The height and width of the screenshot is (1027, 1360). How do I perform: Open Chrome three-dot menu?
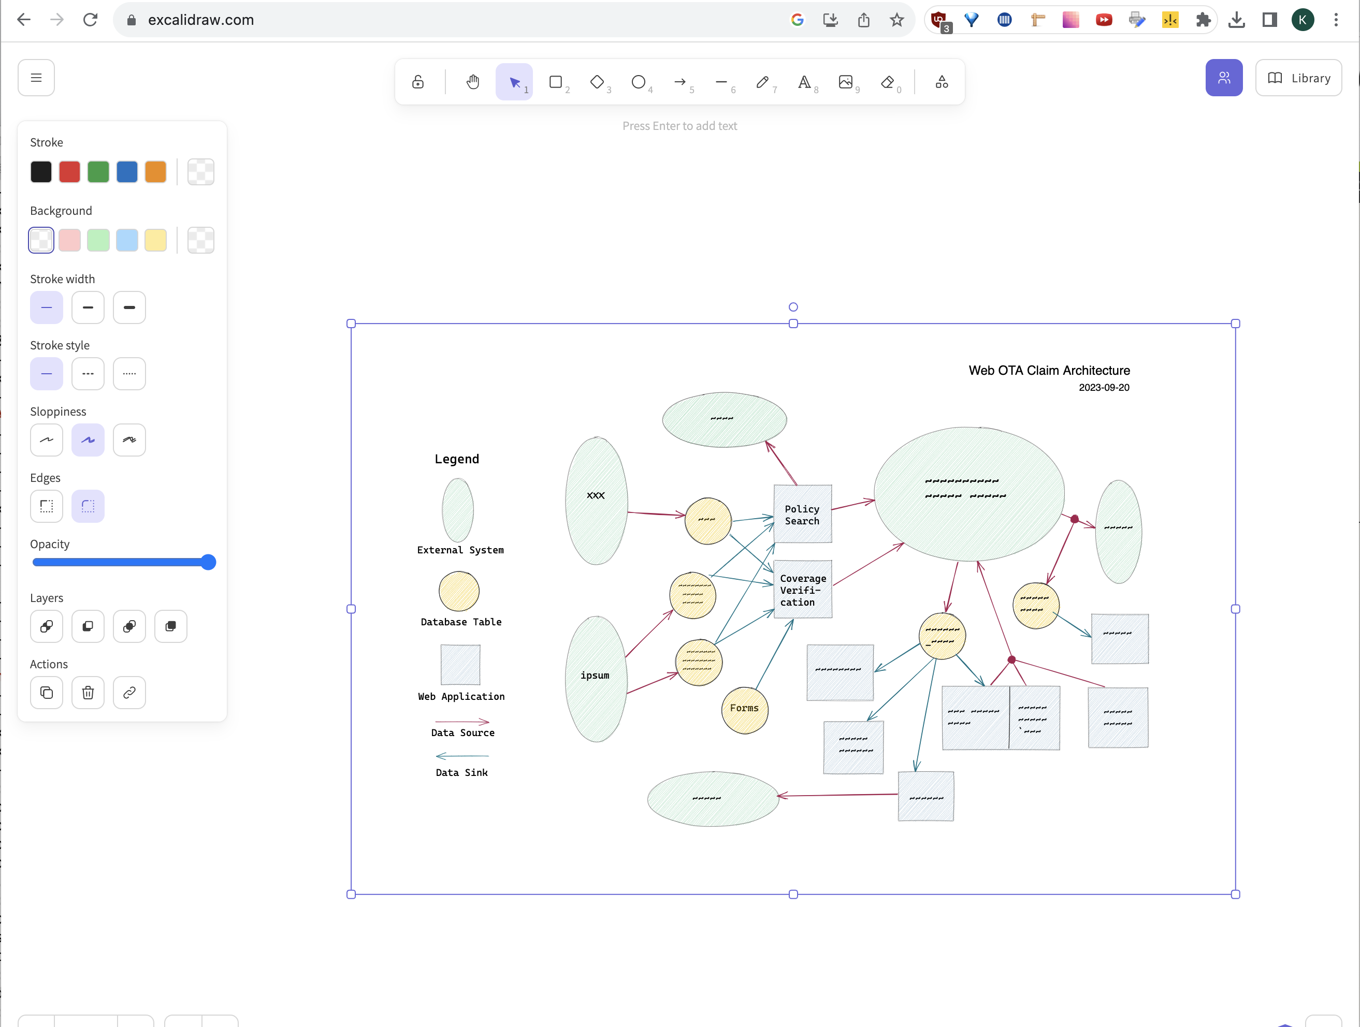tap(1336, 20)
